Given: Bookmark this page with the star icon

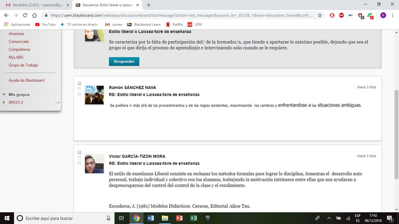Looking at the screenshot, I should [x=320, y=15].
